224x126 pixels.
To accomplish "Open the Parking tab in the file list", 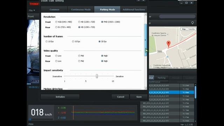I will point(161,78).
